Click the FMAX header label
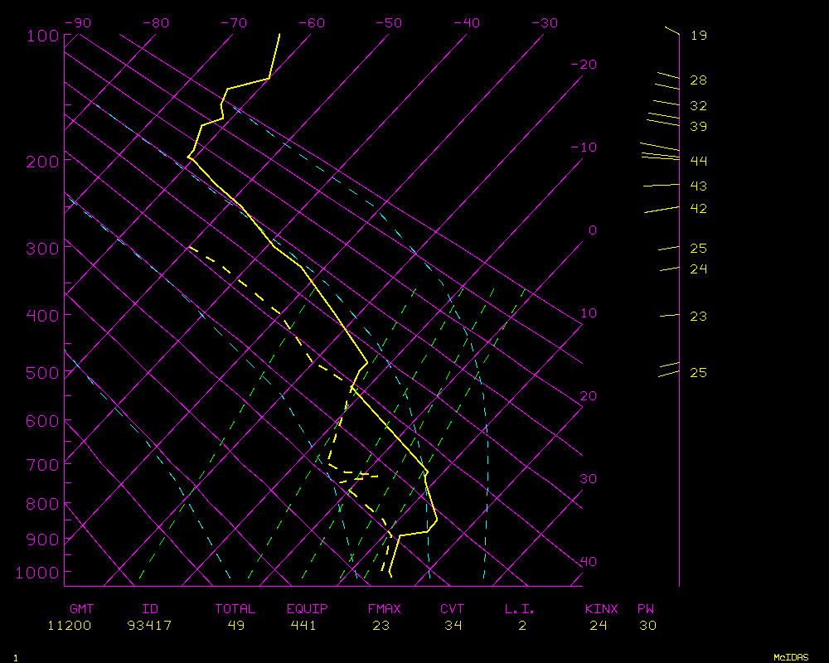The image size is (829, 663). click(384, 609)
